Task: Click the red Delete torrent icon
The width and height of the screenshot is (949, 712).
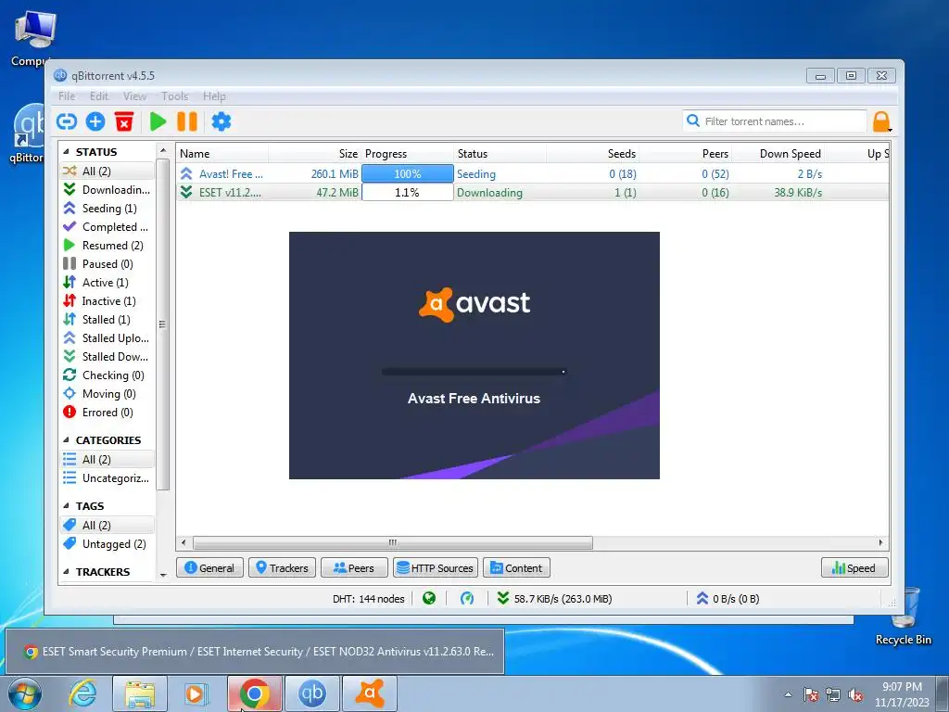Action: pyautogui.click(x=124, y=121)
